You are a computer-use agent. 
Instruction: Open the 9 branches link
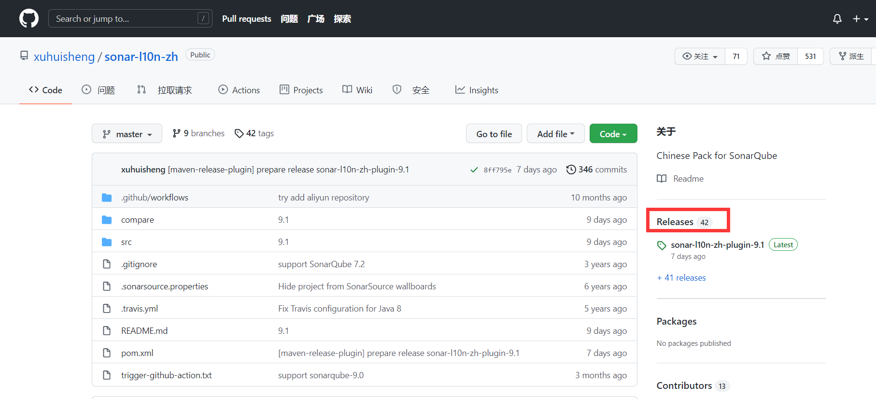(198, 133)
